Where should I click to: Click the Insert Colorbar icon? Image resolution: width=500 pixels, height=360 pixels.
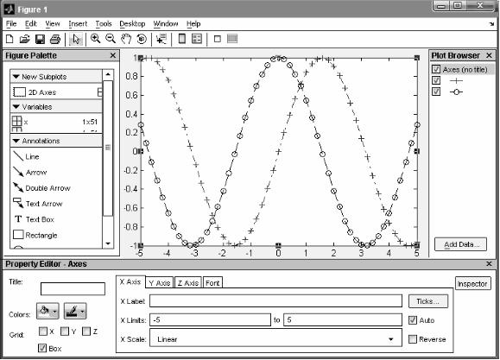[181, 39]
